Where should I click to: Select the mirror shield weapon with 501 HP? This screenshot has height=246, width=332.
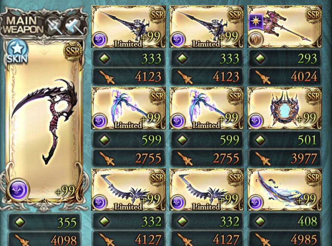(x=285, y=108)
